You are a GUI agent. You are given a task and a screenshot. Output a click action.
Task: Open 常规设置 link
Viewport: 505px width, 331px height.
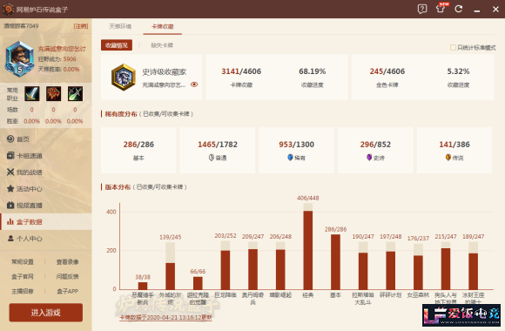pyautogui.click(x=23, y=261)
